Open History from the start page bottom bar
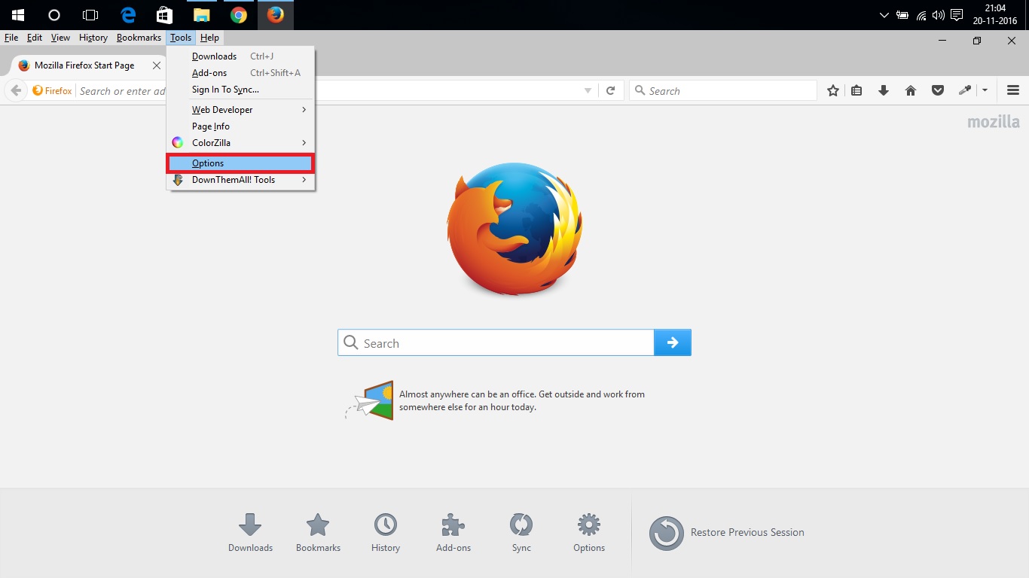The width and height of the screenshot is (1029, 578). (x=386, y=533)
